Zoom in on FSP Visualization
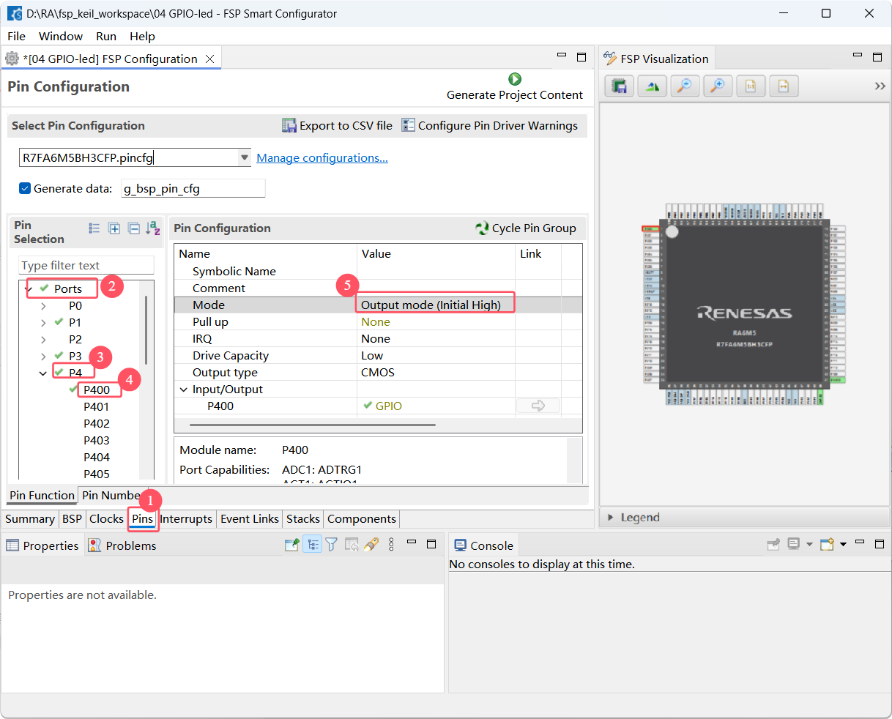 (718, 86)
